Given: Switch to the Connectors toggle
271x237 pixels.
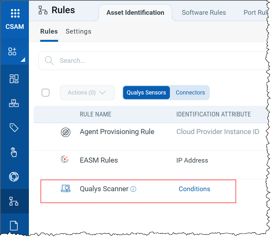Looking at the screenshot, I should pyautogui.click(x=190, y=93).
